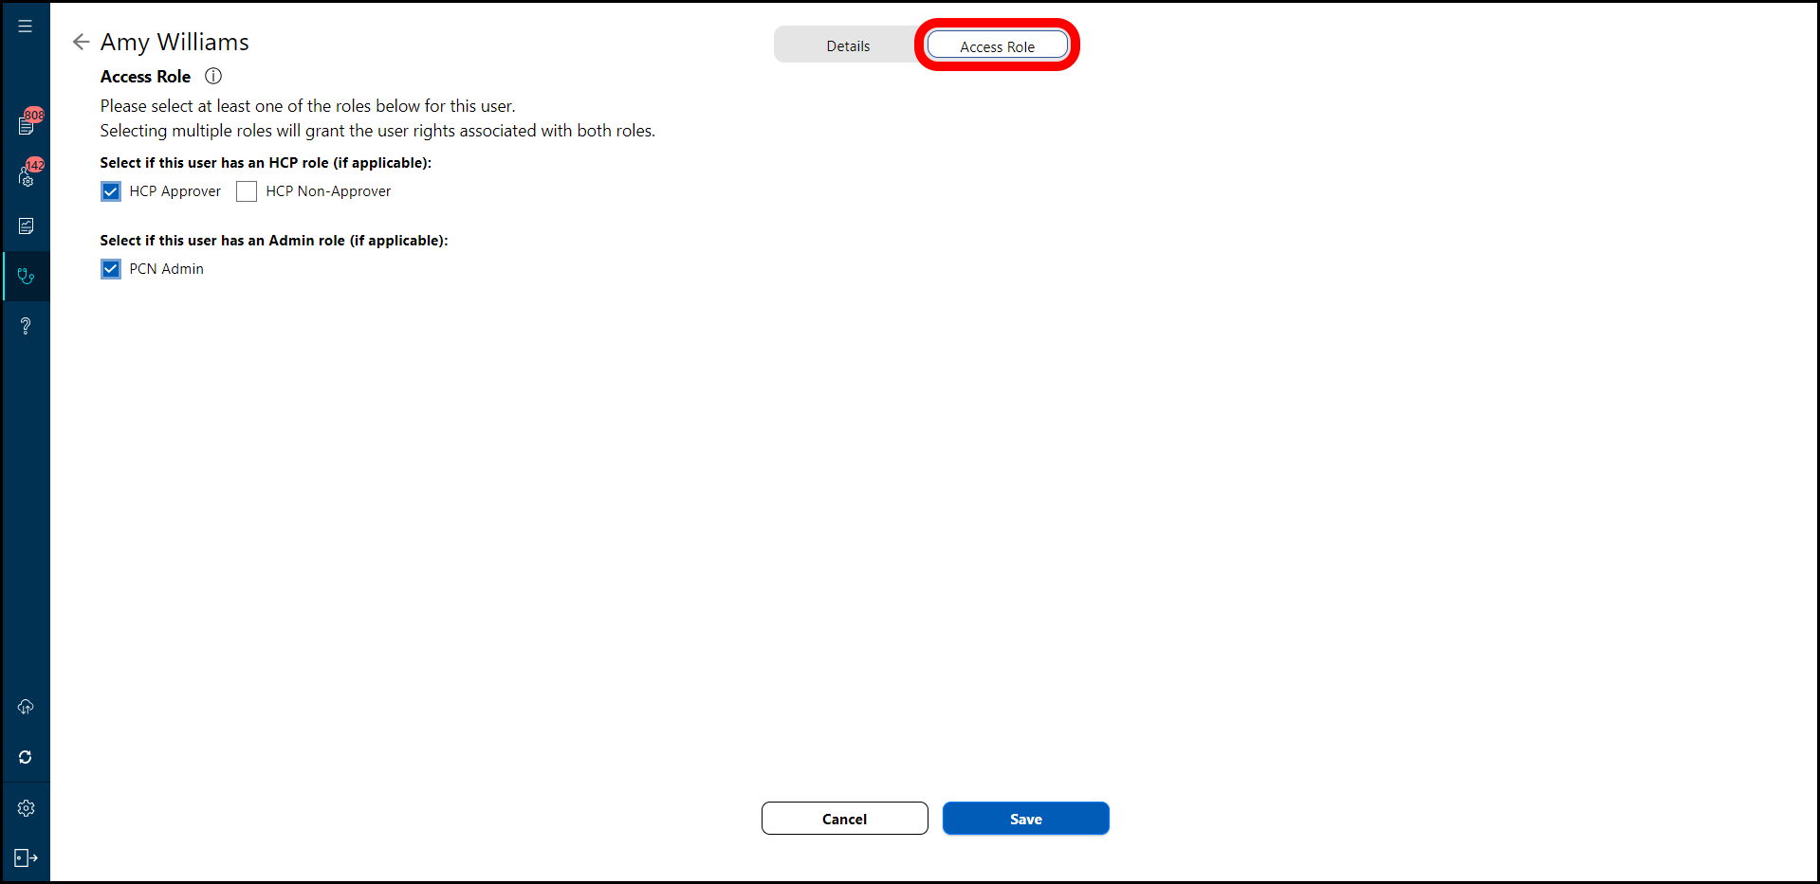The width and height of the screenshot is (1820, 884).
Task: Open the user tasks icon with 142 badge
Action: tap(27, 176)
